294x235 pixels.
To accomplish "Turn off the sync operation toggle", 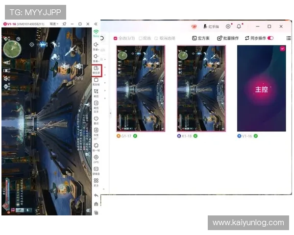I will [x=270, y=38].
